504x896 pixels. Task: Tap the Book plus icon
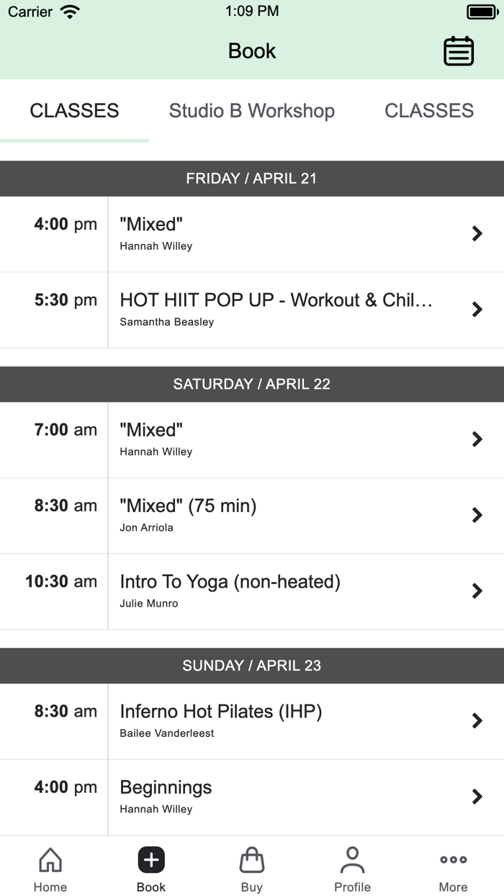150,859
